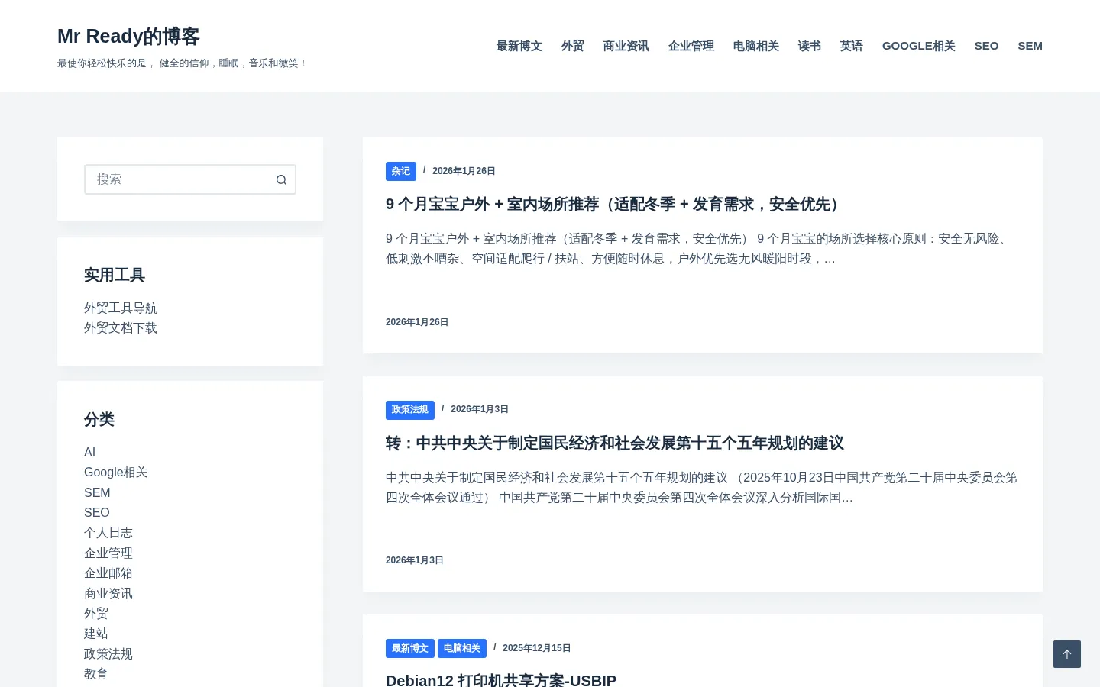Open the 建站 category
This screenshot has height=687, width=1100.
[x=96, y=633]
